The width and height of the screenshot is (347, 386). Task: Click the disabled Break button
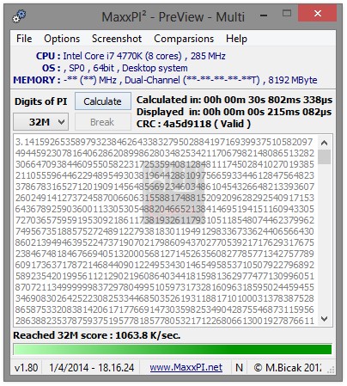103,122
